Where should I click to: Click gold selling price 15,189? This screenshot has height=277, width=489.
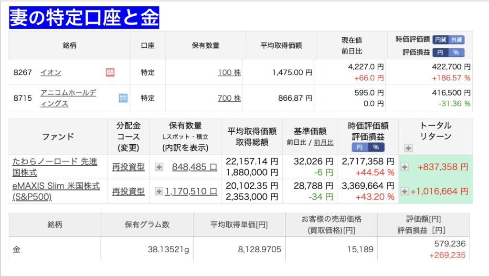tap(360, 249)
